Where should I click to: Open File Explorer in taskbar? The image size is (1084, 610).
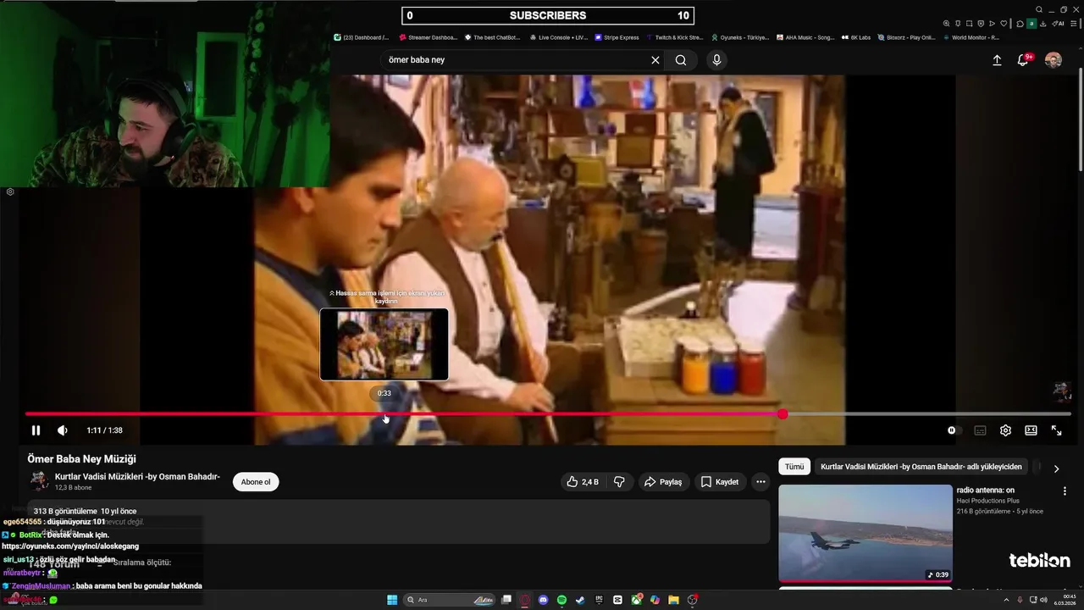[673, 600]
